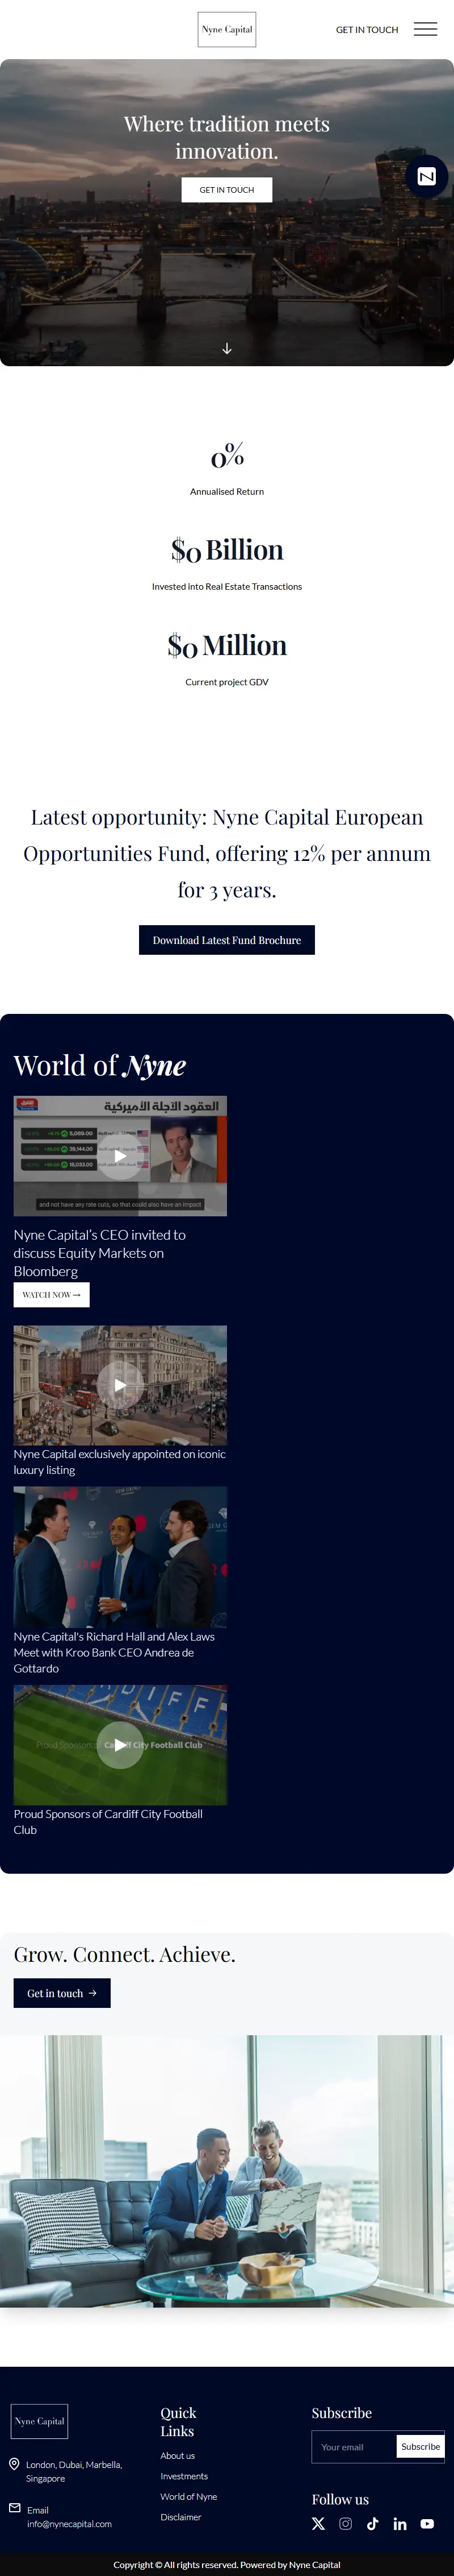Viewport: 454px width, 2576px height.
Task: Click 'Nyne Capital exclusively appointed on iconic luxury listing'
Action: (120, 1462)
